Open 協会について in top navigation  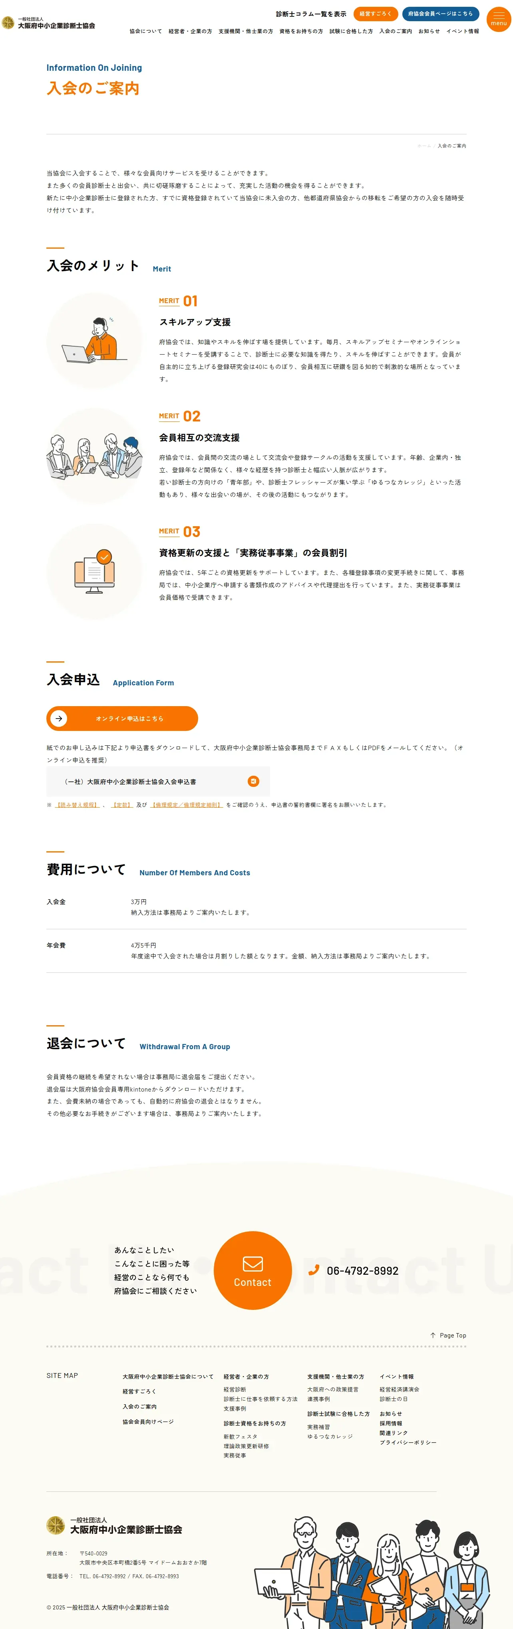(146, 31)
